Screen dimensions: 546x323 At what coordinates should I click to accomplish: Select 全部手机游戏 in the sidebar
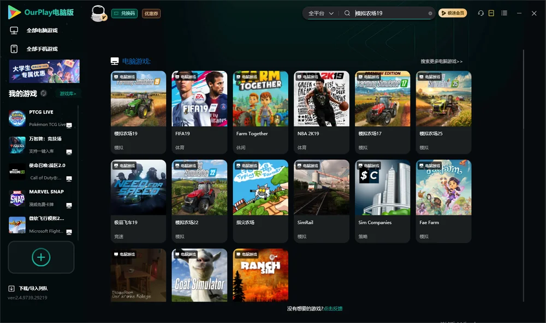(42, 49)
